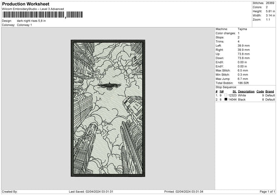Viewport: 277px width, 195px height.
Task: Click the Min Stitch value 0.3 mm
Action: tap(243, 75)
